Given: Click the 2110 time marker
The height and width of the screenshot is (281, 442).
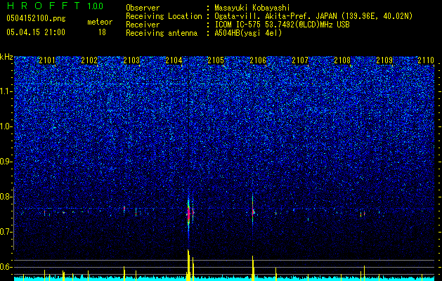Looking at the screenshot, I should [426, 60].
